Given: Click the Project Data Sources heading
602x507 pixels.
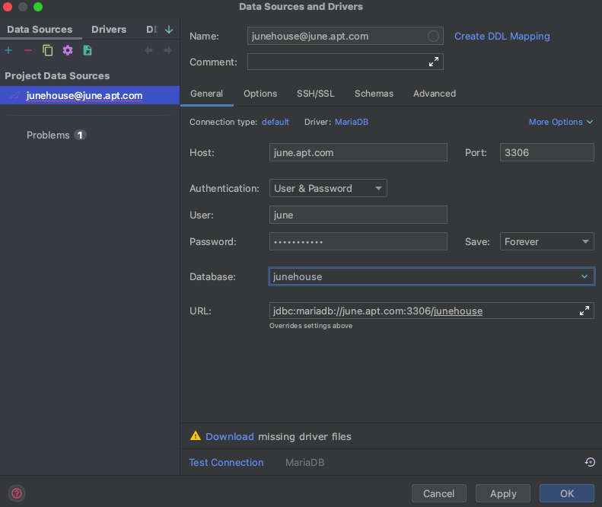Looking at the screenshot, I should [57, 75].
